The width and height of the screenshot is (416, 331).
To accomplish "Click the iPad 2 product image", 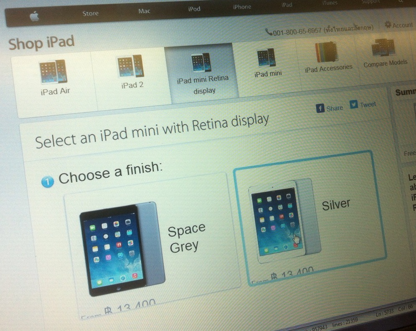I will [131, 66].
